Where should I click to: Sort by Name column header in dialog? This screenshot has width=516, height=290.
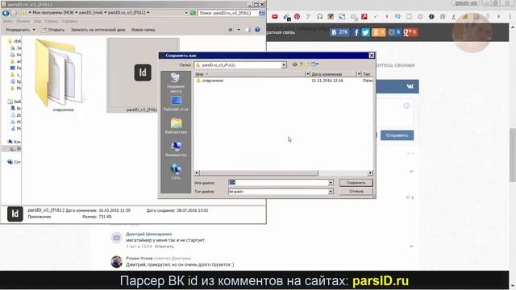tap(249, 74)
